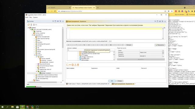Image resolution: width=195 pixels, height=109 pixels.
Task: Insert the && operator
Action: 111,45
